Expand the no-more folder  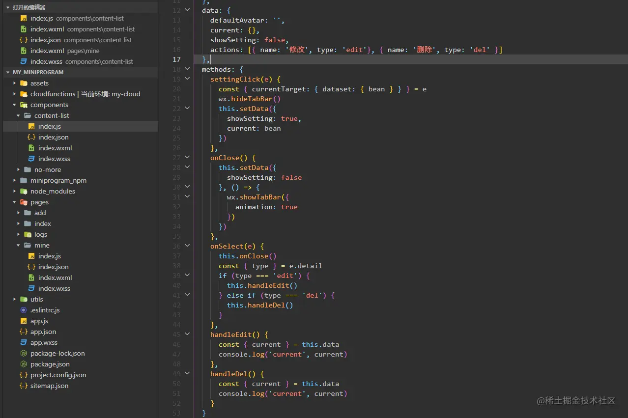19,169
